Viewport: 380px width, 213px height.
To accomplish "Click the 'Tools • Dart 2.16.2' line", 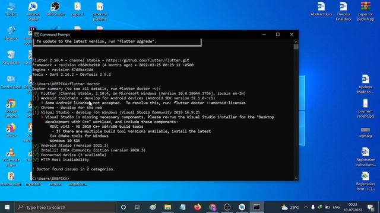I will [71, 75].
